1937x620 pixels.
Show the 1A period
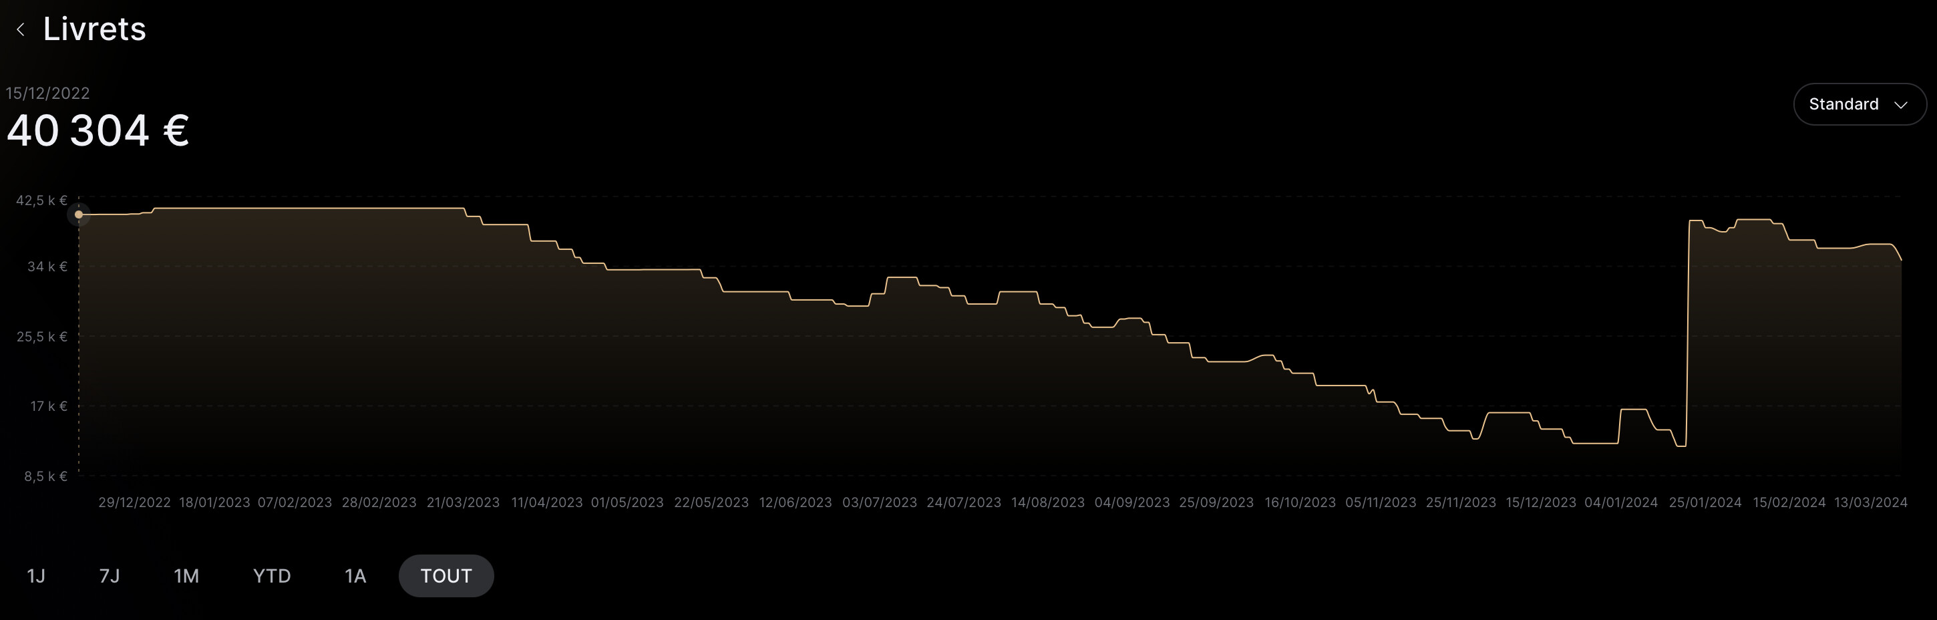355,576
